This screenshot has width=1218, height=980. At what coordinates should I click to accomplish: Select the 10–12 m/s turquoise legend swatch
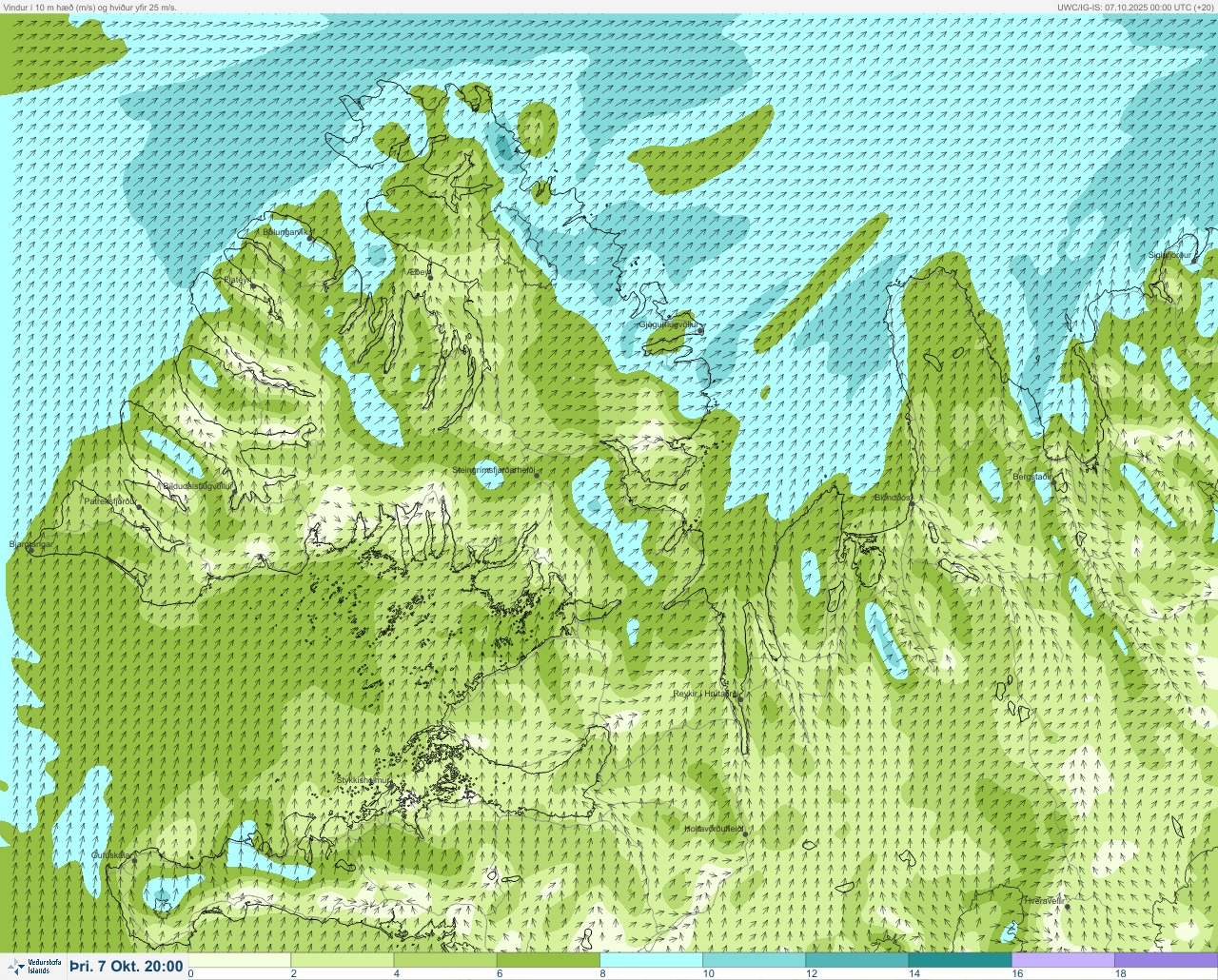coord(755,960)
